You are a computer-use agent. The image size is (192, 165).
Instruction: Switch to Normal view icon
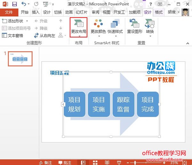(83, 162)
